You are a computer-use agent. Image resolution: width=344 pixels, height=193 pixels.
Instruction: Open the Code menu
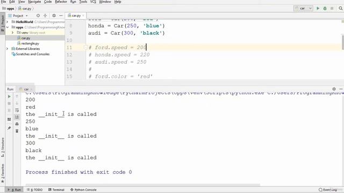[x=48, y=2]
